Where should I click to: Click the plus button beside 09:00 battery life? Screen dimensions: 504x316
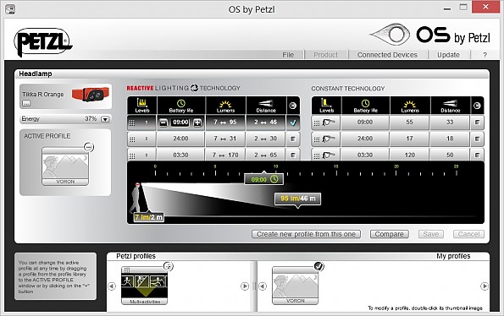(x=197, y=123)
